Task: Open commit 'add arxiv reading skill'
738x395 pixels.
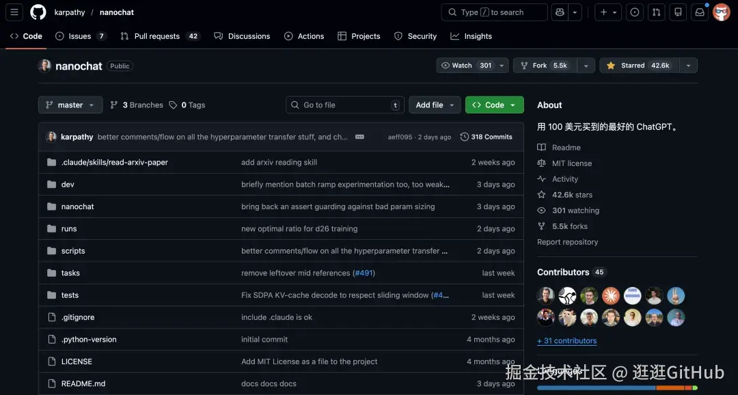Action: click(279, 162)
